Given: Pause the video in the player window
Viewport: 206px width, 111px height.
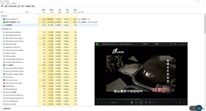Looking at the screenshot, I should pyautogui.click(x=141, y=103).
